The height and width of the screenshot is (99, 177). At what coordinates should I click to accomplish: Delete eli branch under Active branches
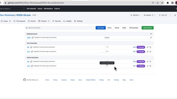click(x=150, y=66)
